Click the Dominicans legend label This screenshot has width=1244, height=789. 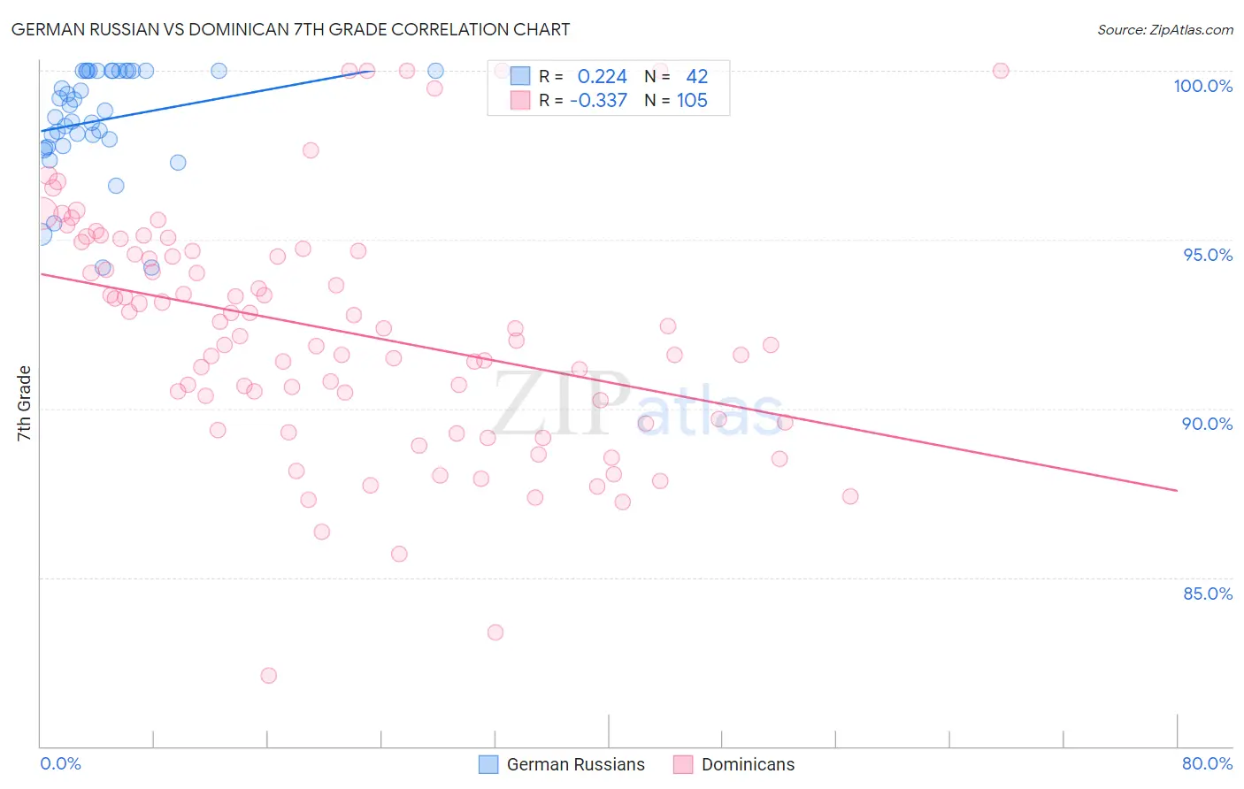pyautogui.click(x=749, y=764)
